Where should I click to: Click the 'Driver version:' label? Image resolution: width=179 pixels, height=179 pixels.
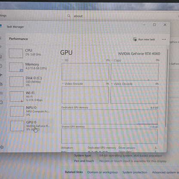127,148
